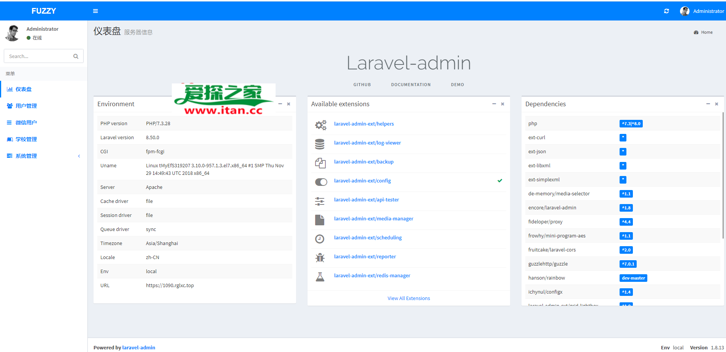Click the PHP/7.3.28 value
The height and width of the screenshot is (352, 726).
[158, 123]
